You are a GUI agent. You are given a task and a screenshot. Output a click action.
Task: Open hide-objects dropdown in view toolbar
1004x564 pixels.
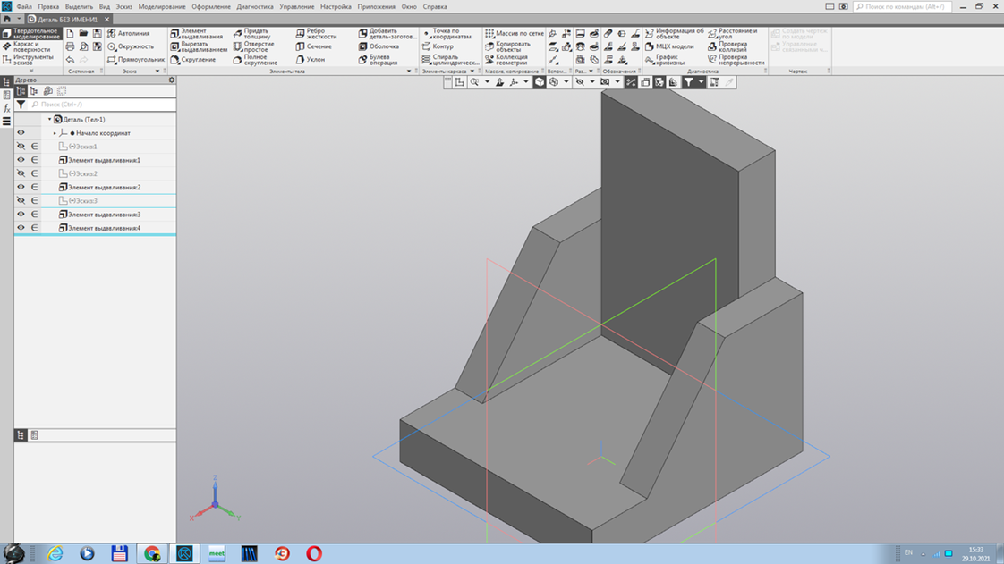[x=591, y=82]
